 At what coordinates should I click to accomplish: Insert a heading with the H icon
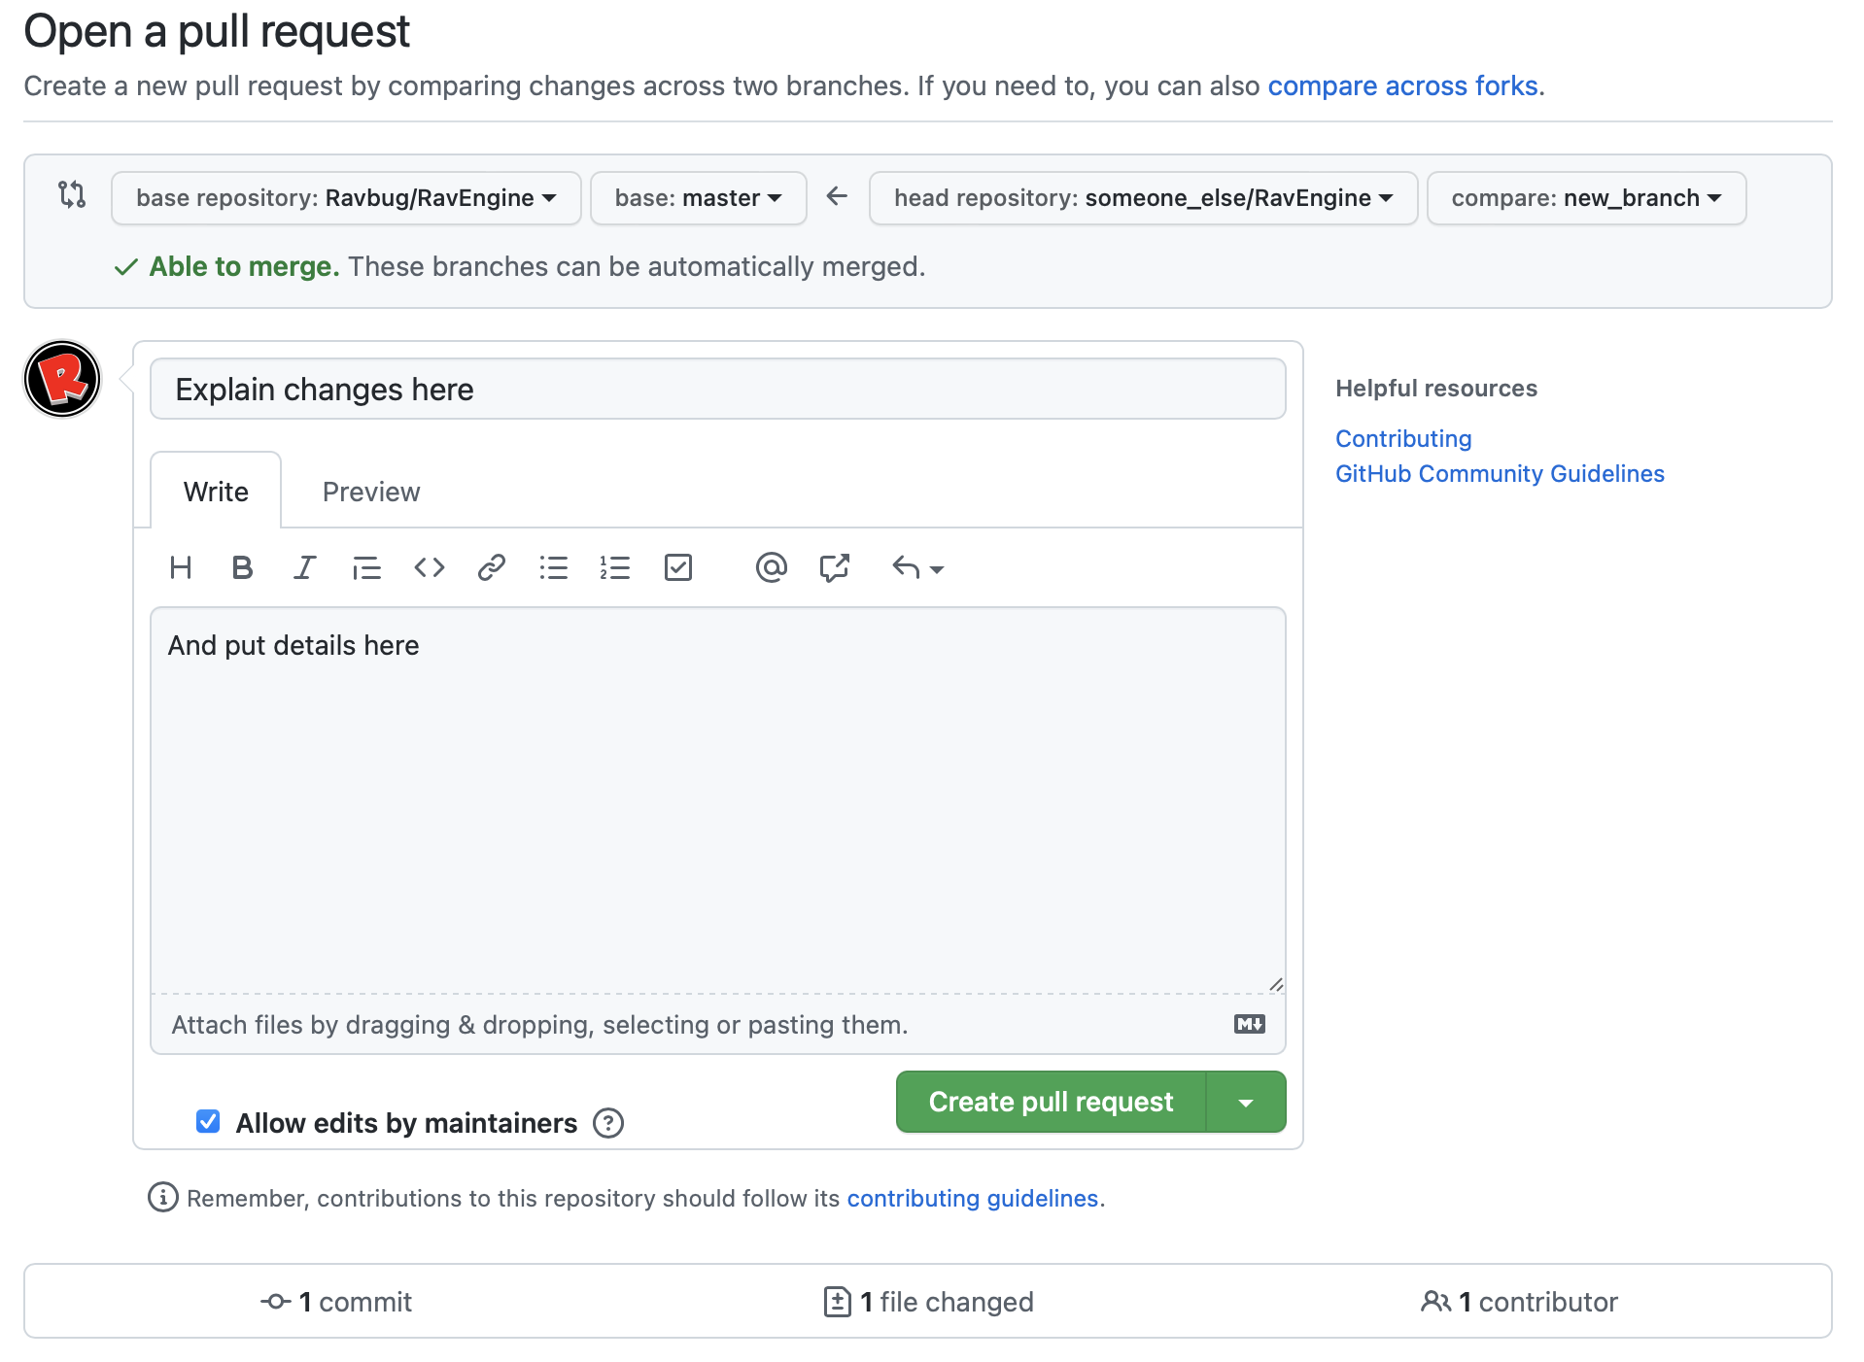click(x=181, y=567)
